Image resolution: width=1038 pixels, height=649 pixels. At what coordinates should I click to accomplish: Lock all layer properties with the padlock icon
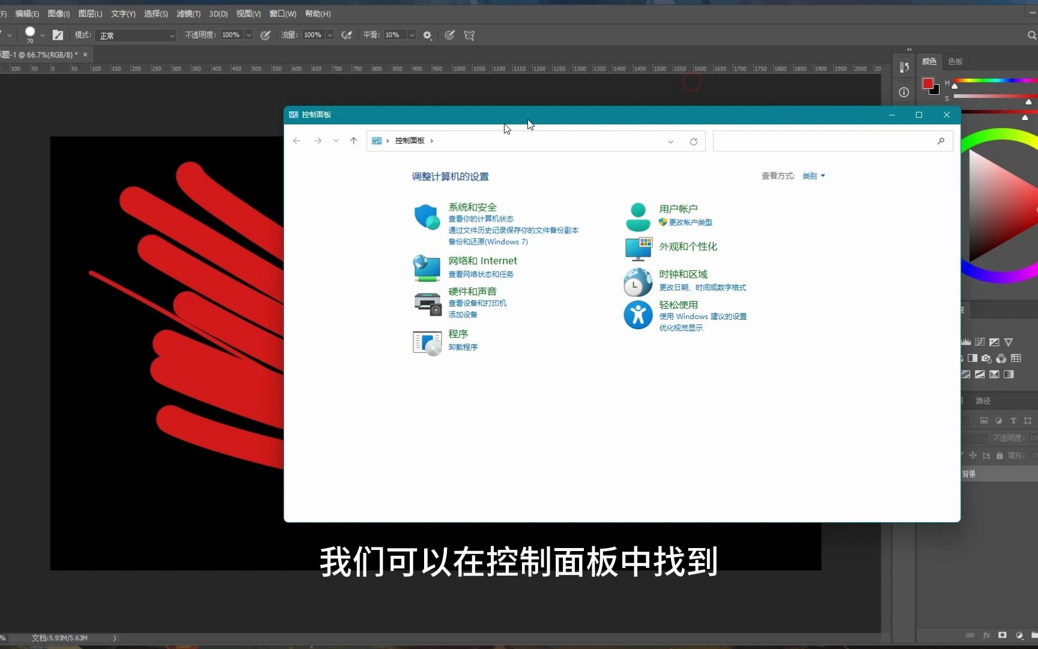coord(1000,456)
